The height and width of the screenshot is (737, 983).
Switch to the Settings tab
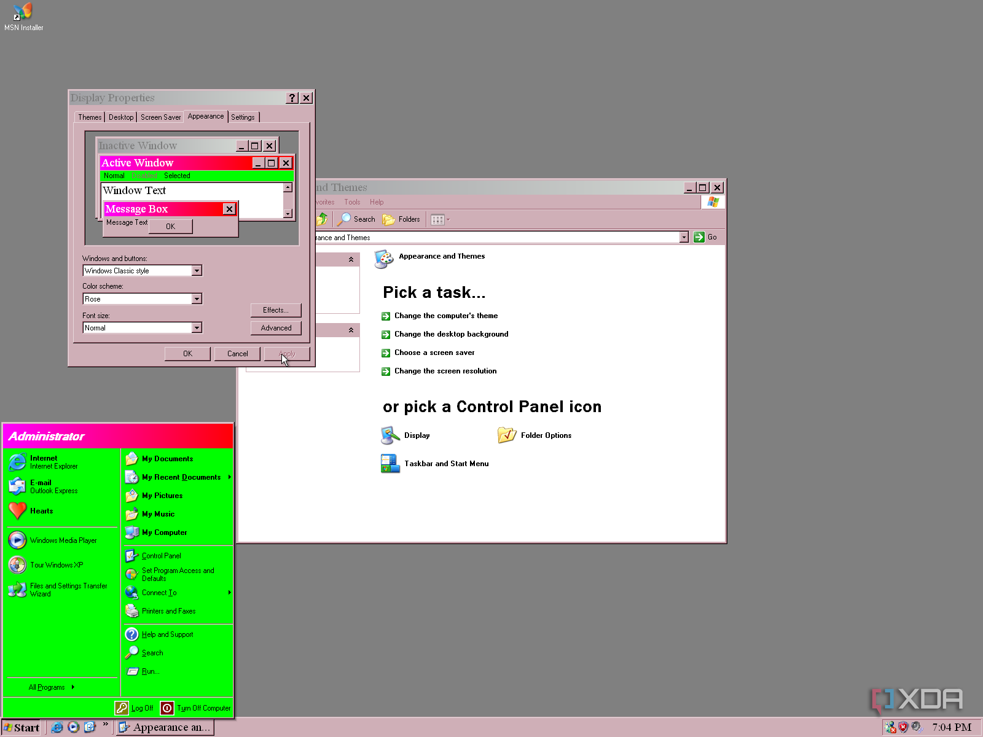coord(243,117)
